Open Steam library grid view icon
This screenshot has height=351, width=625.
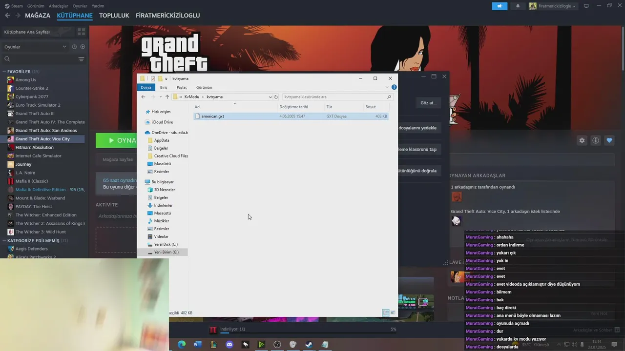tap(81, 32)
